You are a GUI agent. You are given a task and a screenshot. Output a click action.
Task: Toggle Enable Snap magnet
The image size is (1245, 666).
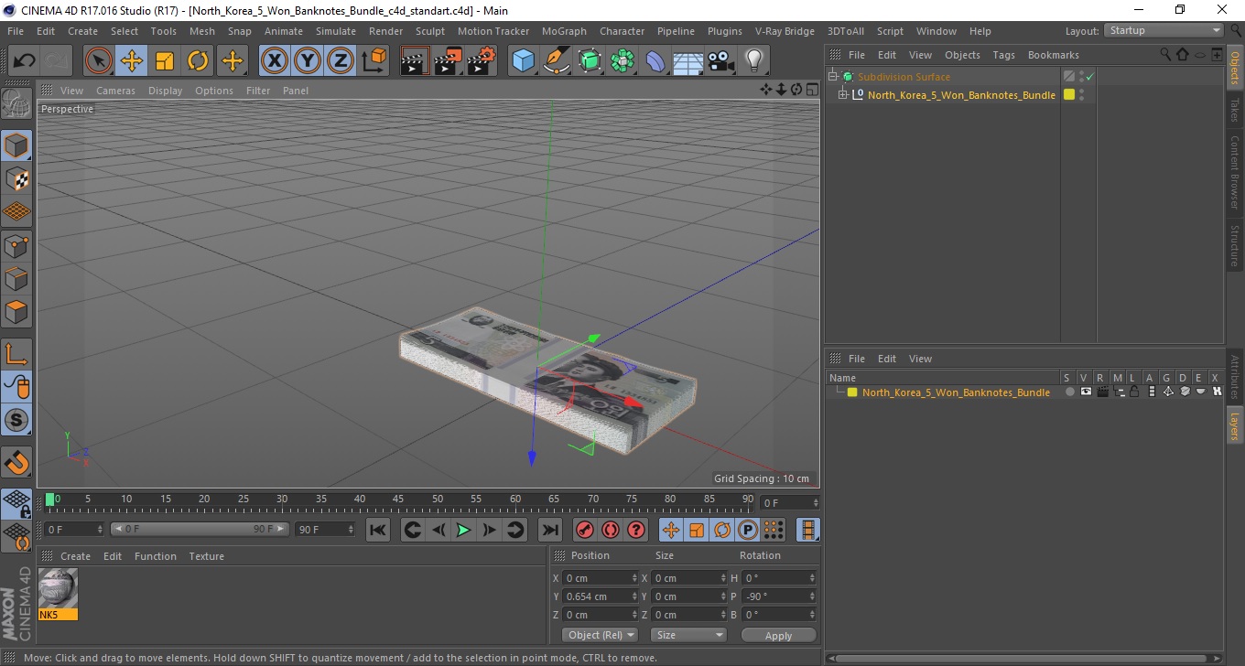[x=16, y=462]
